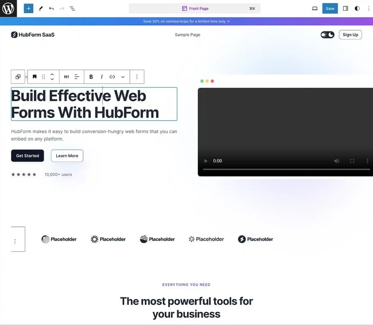Select the first circle Placeholder logo
Image resolution: width=373 pixels, height=325 pixels.
pos(59,239)
